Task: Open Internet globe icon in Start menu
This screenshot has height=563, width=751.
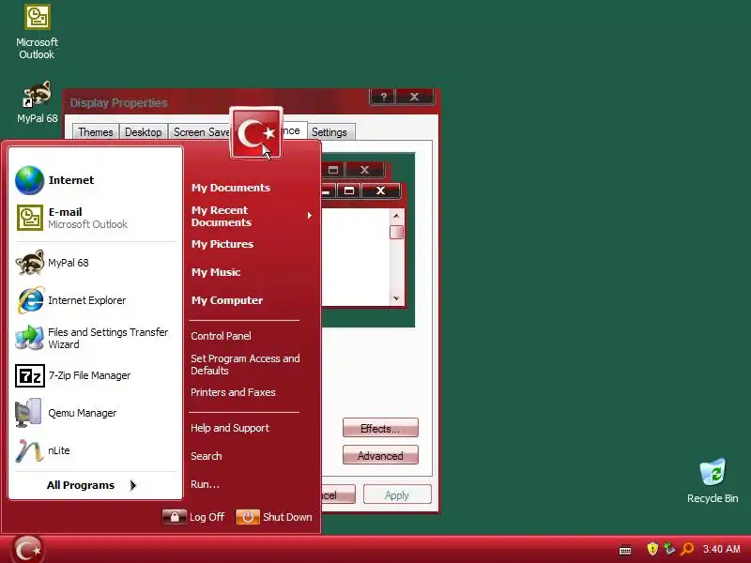Action: 29,180
